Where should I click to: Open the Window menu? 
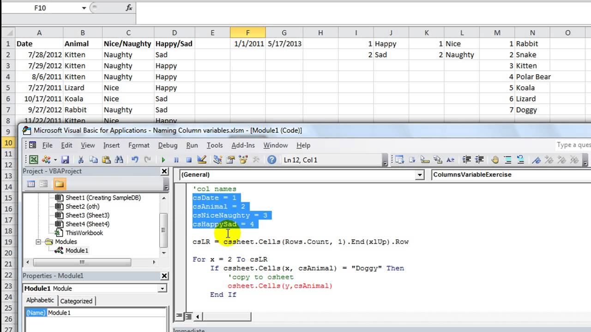coord(275,145)
